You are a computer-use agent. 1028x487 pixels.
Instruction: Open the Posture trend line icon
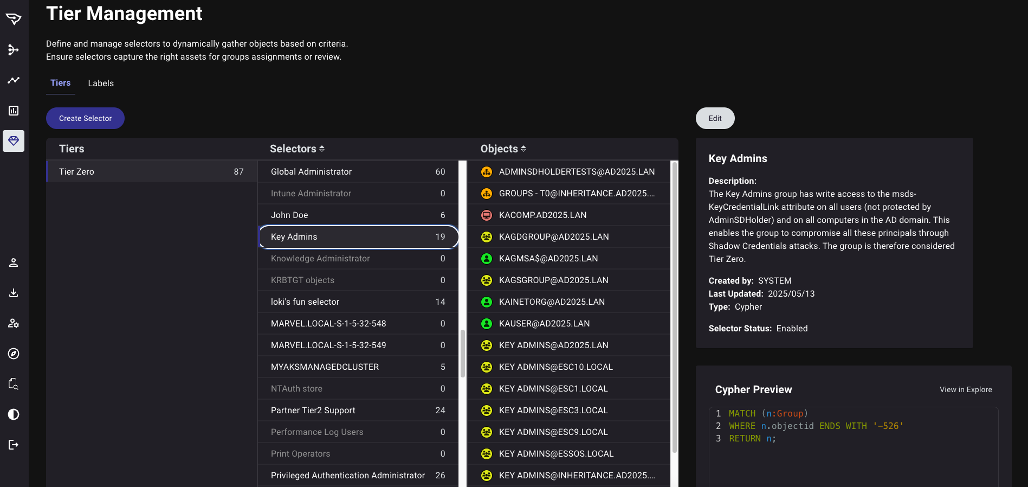click(14, 80)
